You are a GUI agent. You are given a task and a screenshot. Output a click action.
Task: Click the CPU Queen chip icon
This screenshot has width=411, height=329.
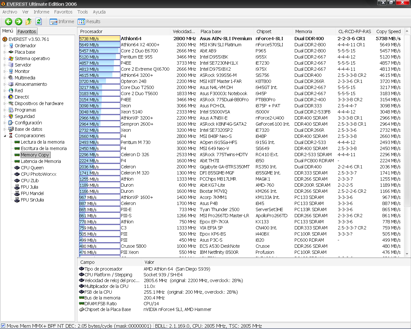click(17, 168)
